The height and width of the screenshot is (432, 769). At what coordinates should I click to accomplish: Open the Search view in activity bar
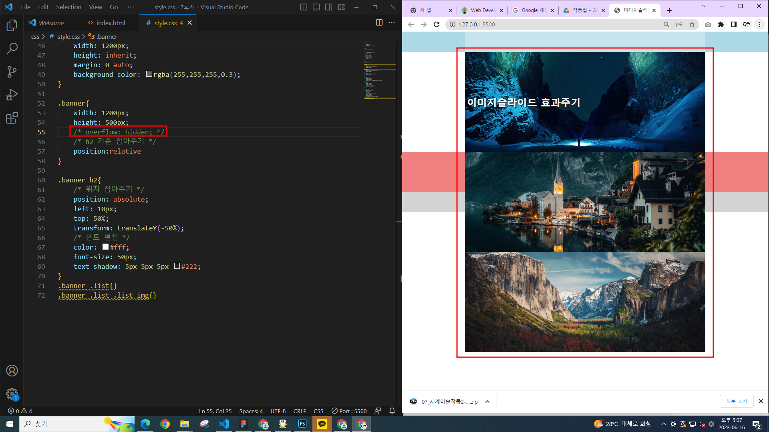12,49
